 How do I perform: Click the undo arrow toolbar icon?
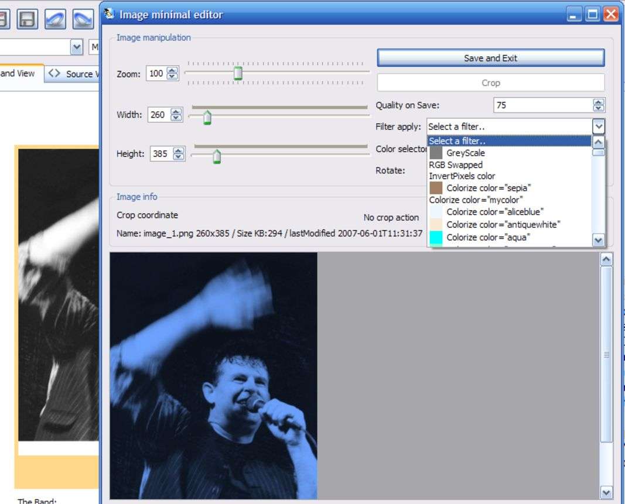coord(56,19)
